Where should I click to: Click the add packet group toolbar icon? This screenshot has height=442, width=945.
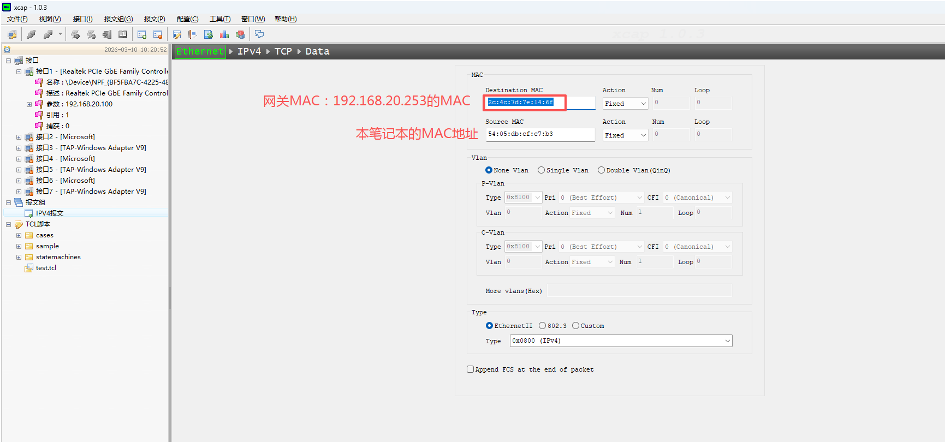pos(142,34)
